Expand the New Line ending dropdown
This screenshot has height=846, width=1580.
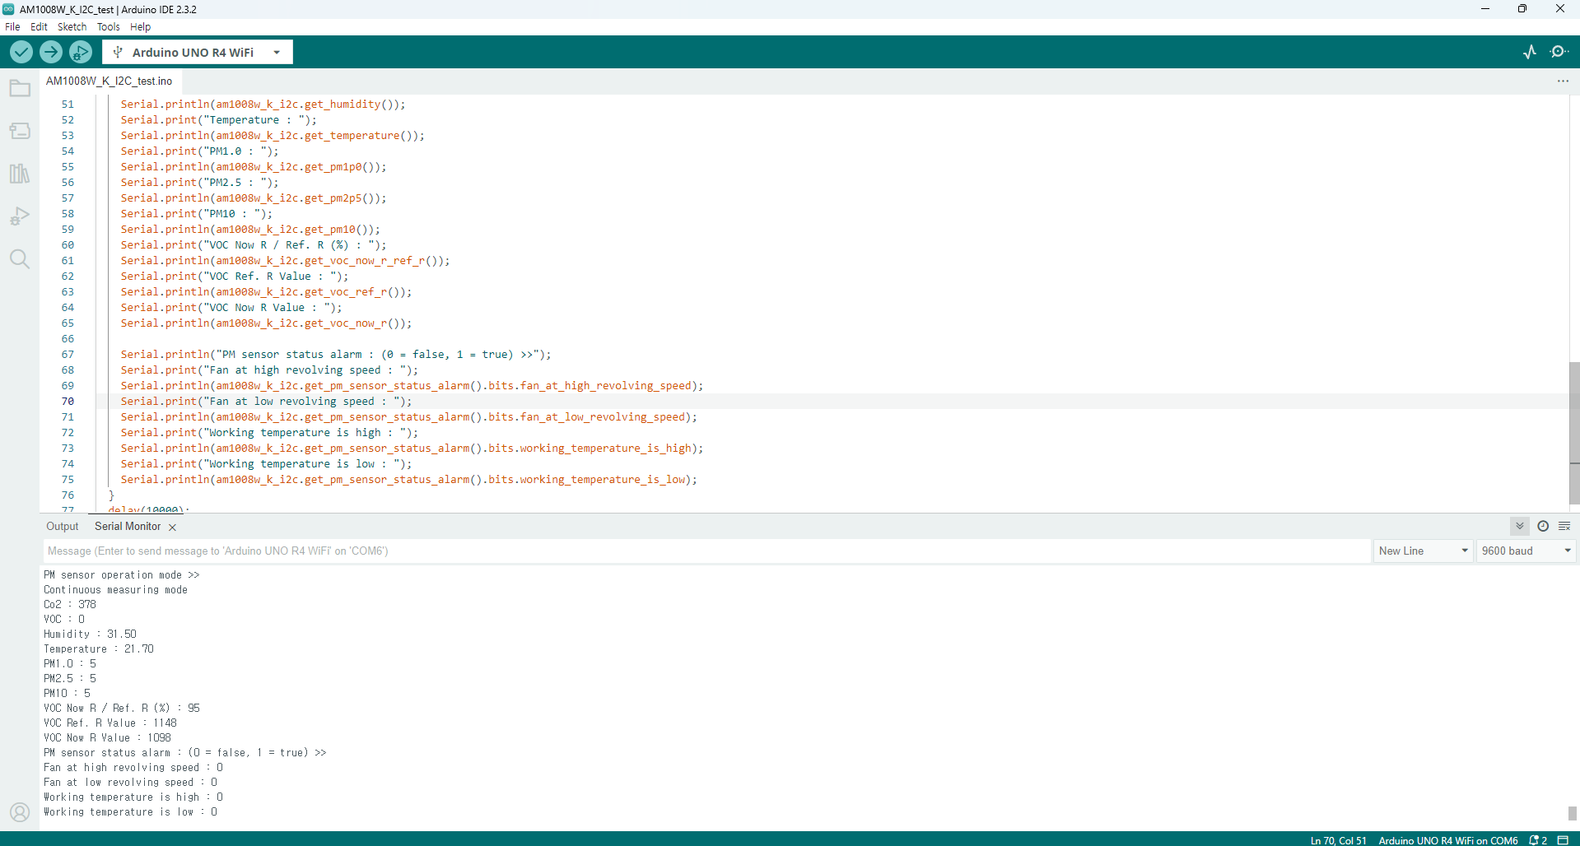(x=1424, y=551)
